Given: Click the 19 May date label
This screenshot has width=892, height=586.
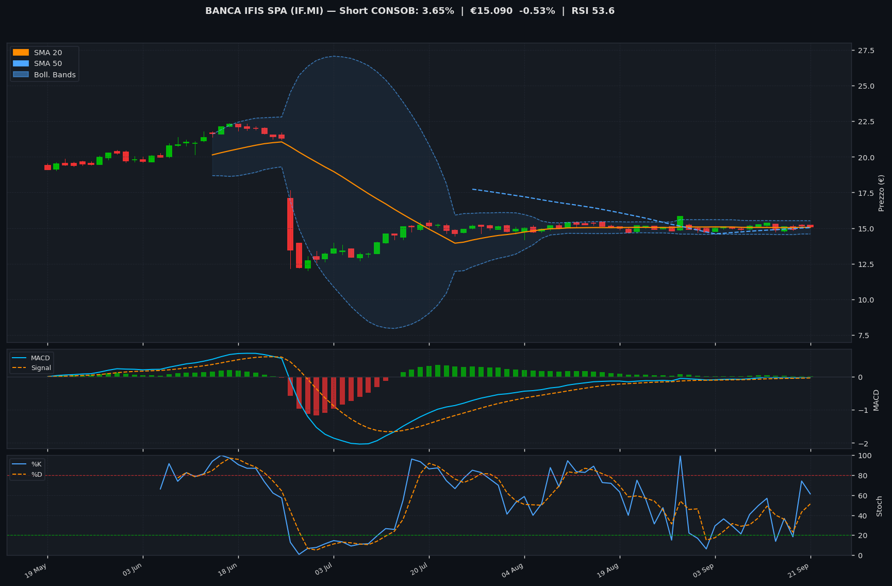Looking at the screenshot, I should [36, 571].
